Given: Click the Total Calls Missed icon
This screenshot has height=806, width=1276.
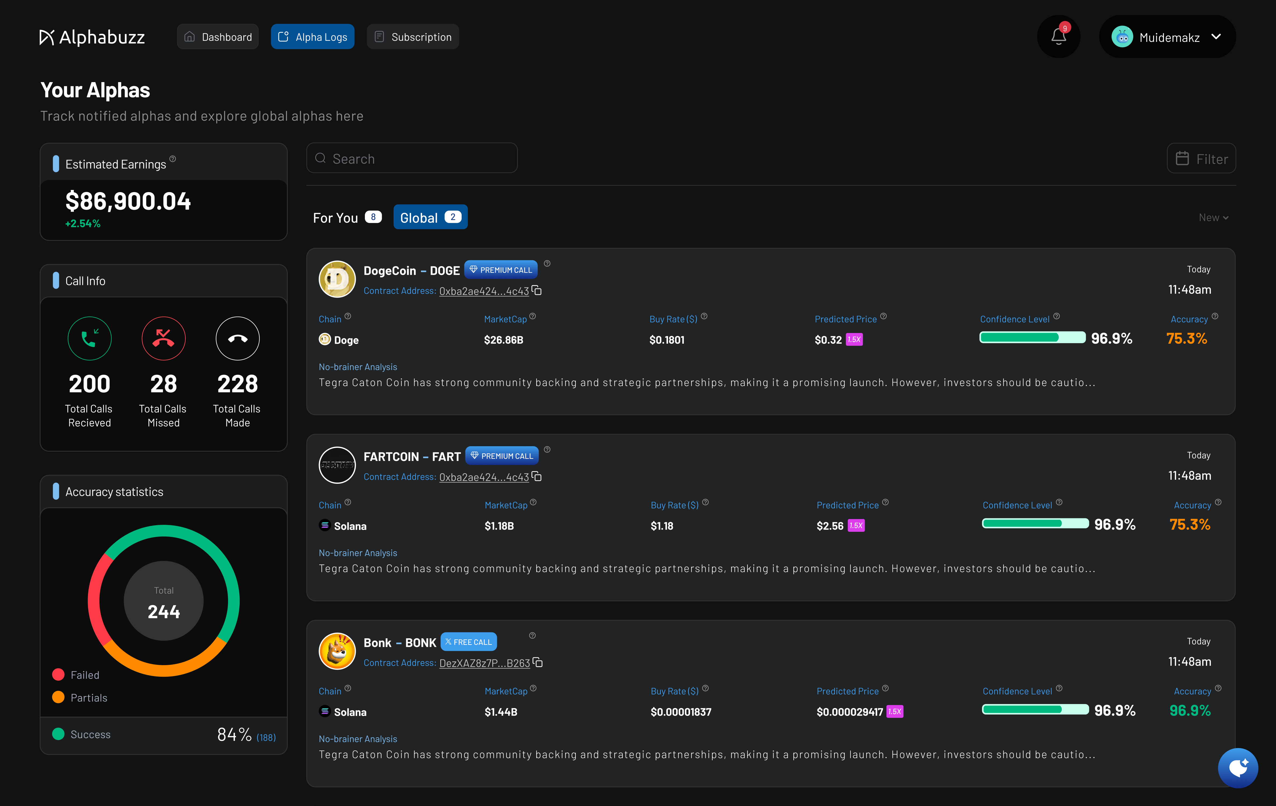Looking at the screenshot, I should pyautogui.click(x=163, y=338).
